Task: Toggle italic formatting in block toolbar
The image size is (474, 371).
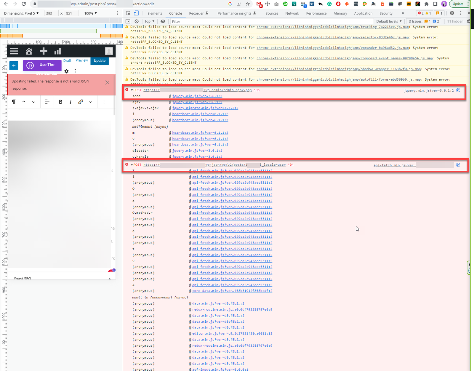Action: 71,102
